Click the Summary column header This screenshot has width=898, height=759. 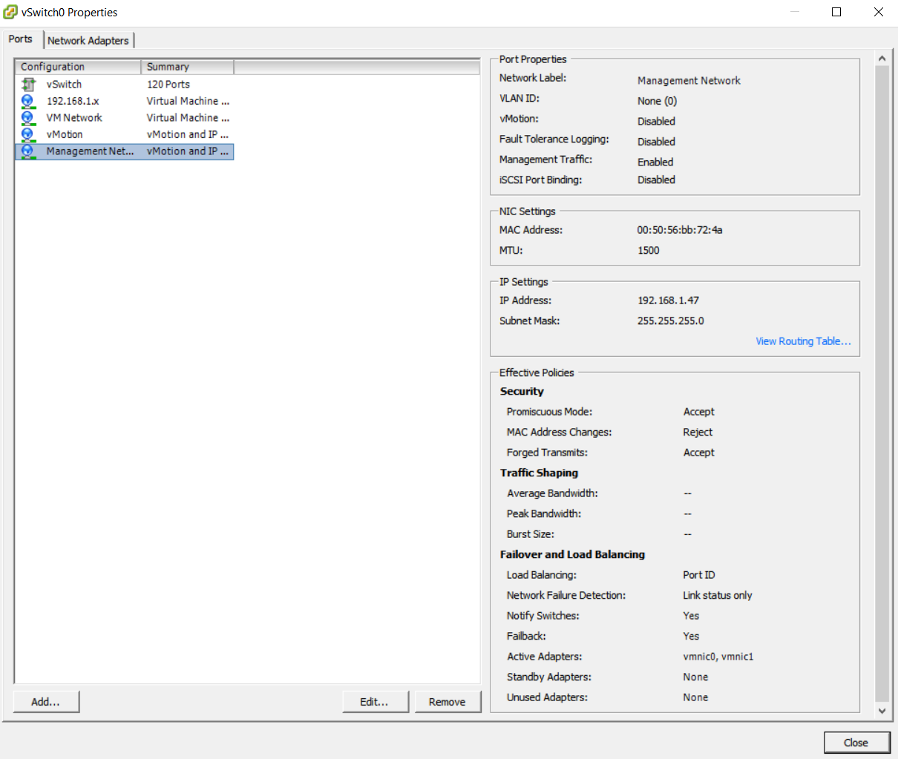167,66
